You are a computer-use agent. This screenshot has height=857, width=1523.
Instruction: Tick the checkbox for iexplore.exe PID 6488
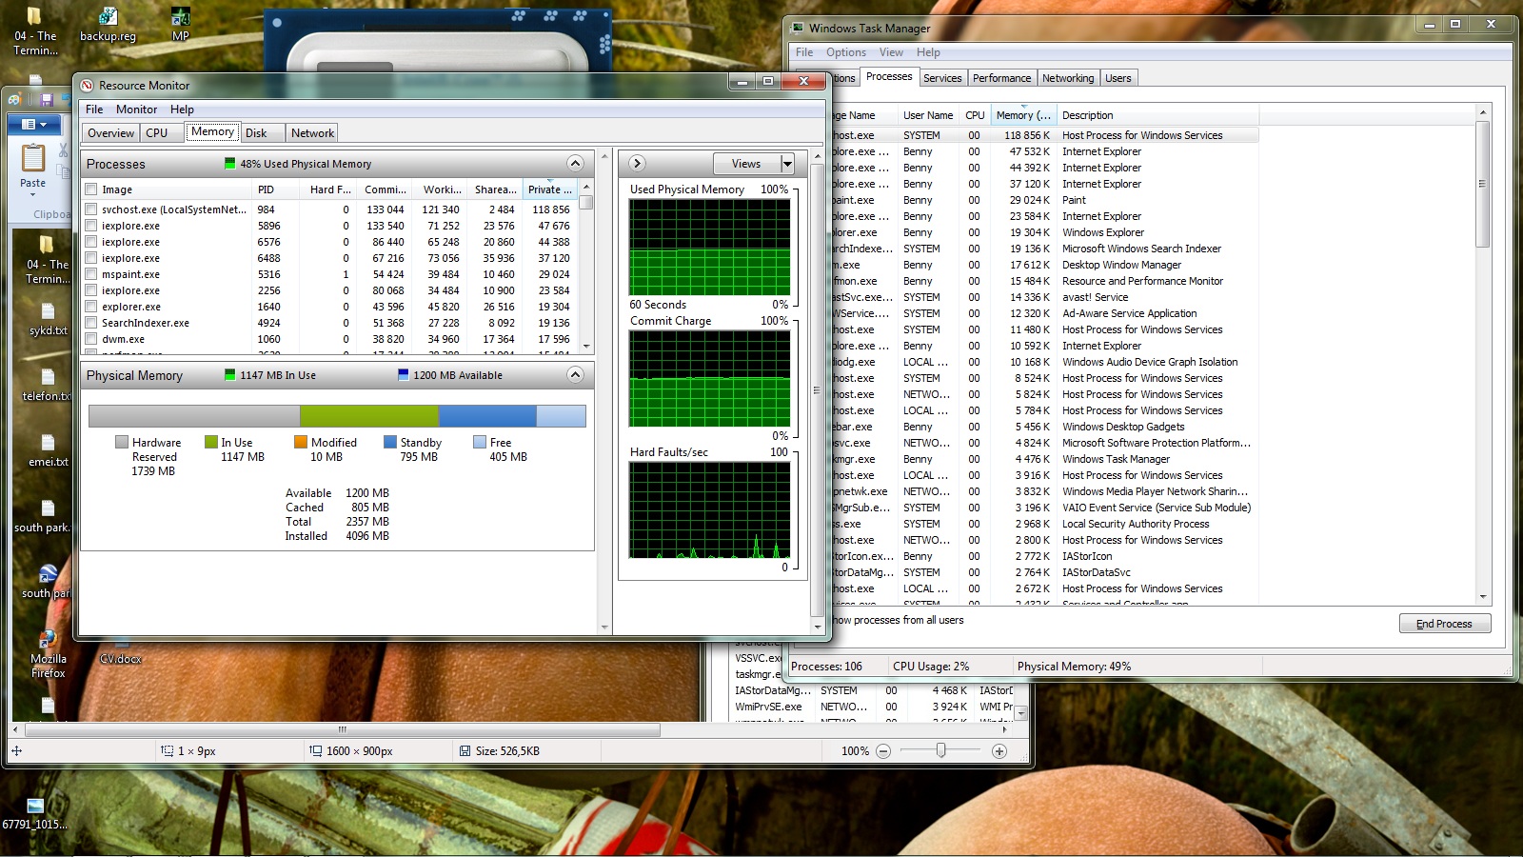(91, 258)
